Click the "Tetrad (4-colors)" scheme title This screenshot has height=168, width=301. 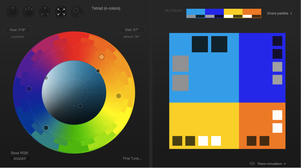[106, 9]
